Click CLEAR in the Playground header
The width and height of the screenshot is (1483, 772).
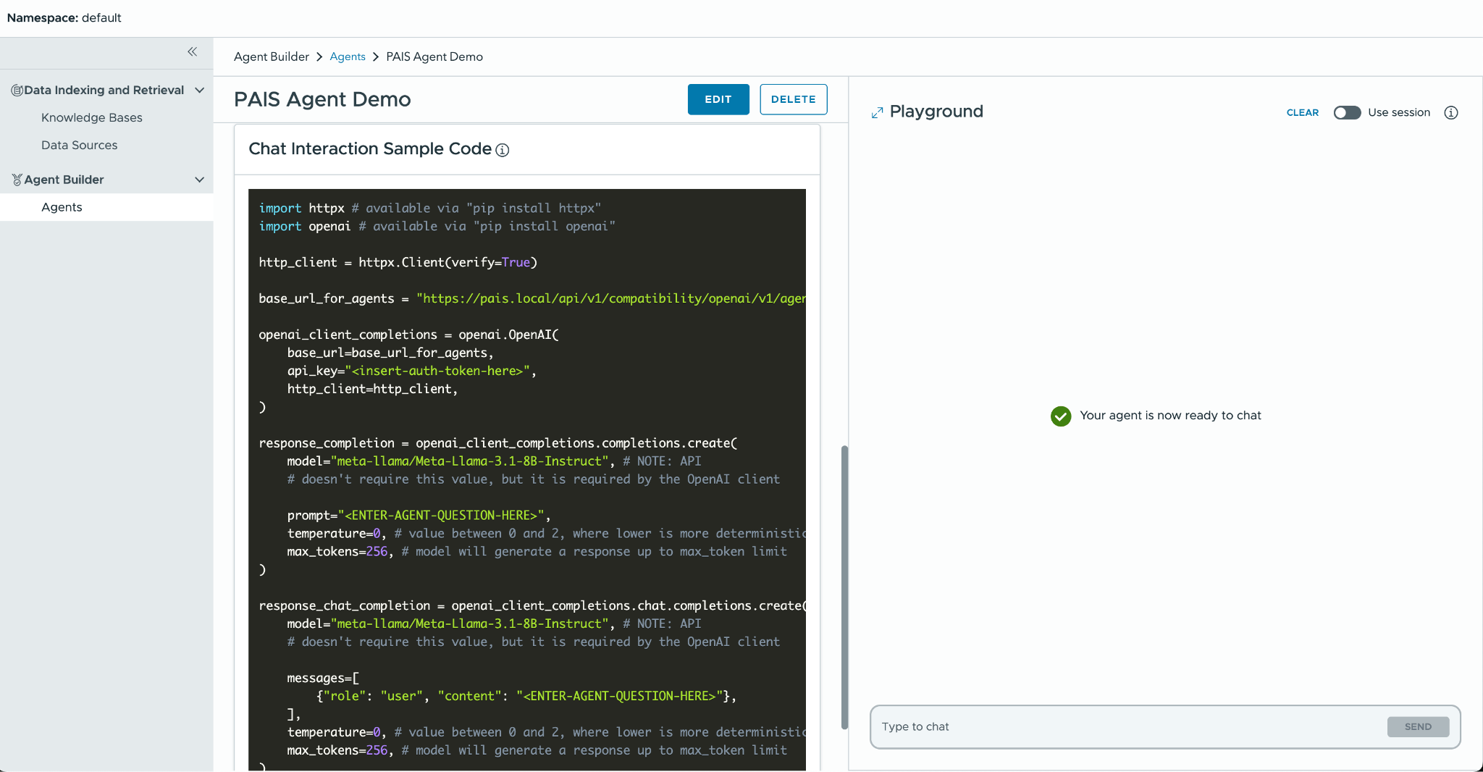pos(1302,113)
